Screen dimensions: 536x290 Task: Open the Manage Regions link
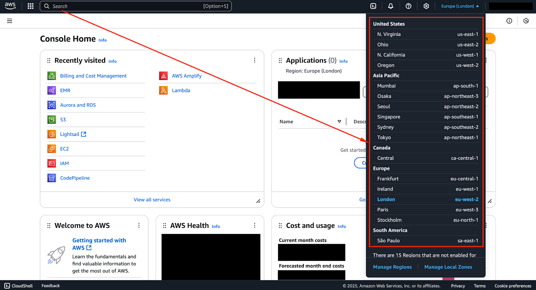(x=392, y=267)
